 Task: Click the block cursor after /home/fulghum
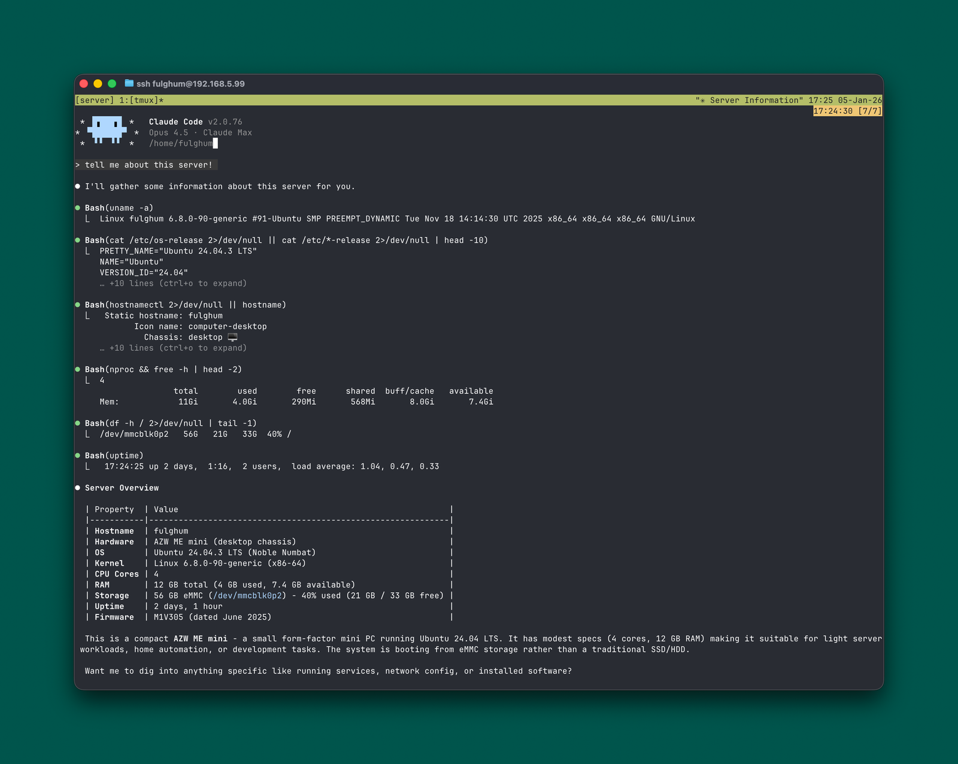point(215,143)
